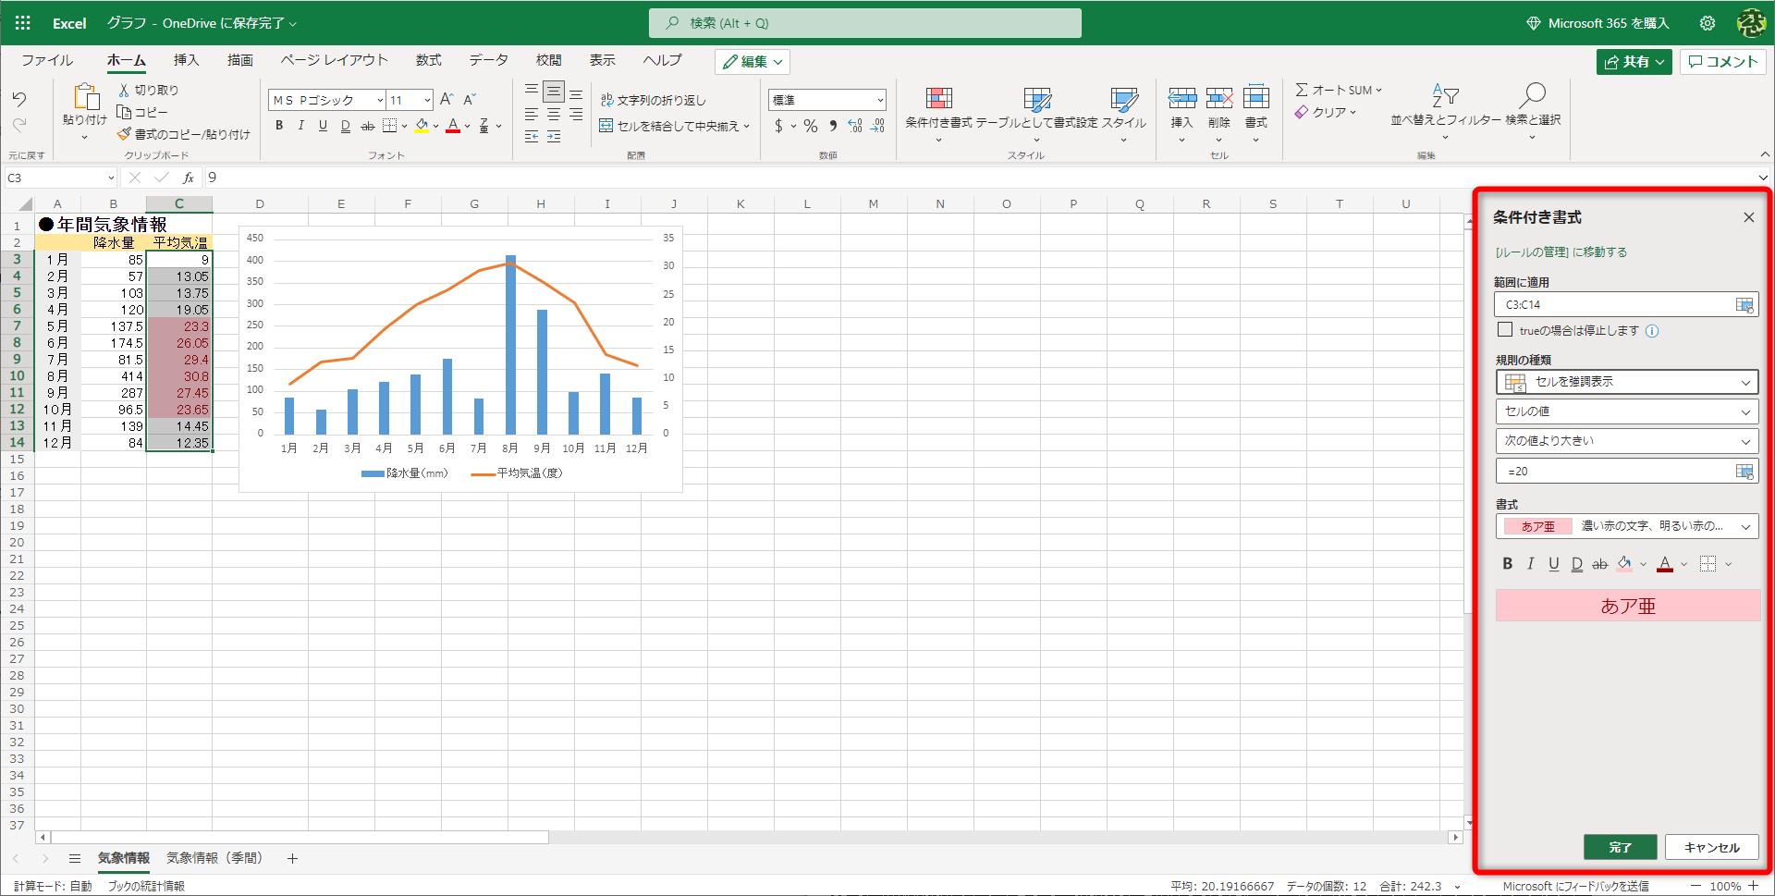Screen dimensions: 1775x896
Task: Toggle Italic in the ribbon font group
Action: pos(300,126)
